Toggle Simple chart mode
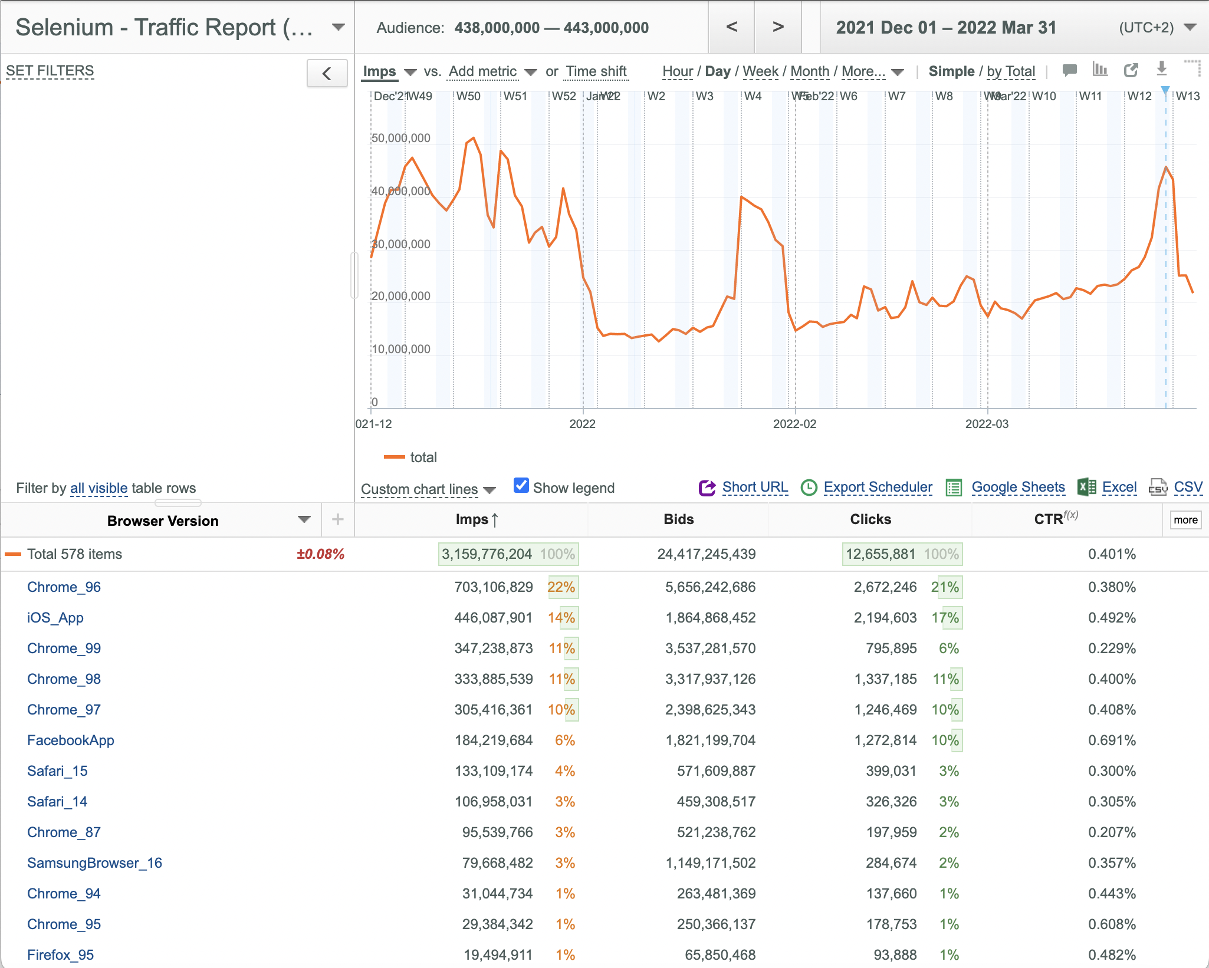This screenshot has height=968, width=1209. point(951,71)
